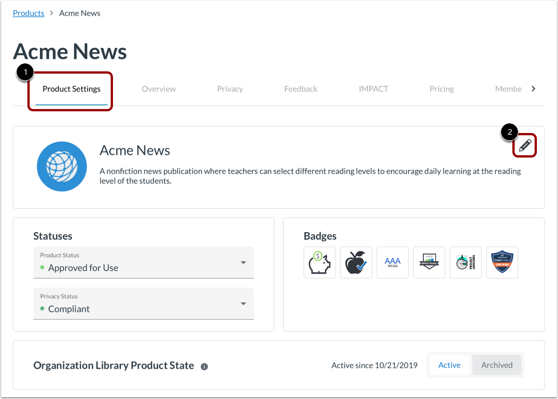The height and width of the screenshot is (399, 558).
Task: Click the Project Unicorn badge
Action: coord(466,263)
